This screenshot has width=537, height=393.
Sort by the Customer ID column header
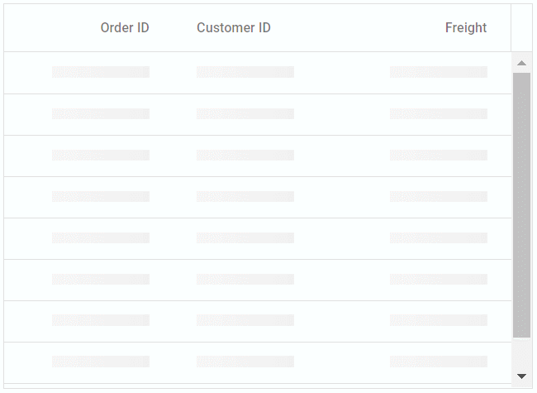click(234, 28)
